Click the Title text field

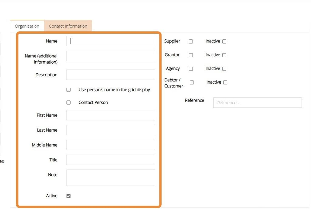(111, 160)
